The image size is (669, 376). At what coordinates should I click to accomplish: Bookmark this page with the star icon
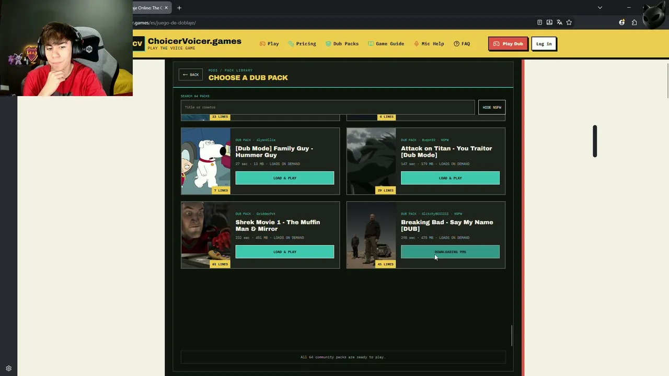click(x=569, y=22)
